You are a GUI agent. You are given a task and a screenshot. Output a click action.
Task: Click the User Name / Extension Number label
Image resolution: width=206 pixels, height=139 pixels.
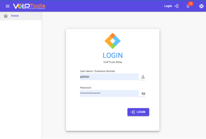(97, 71)
